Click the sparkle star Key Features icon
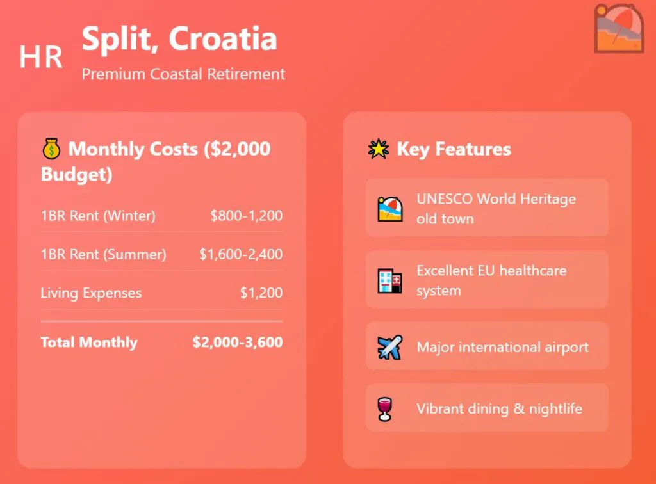This screenshot has height=484, width=656. point(379,150)
